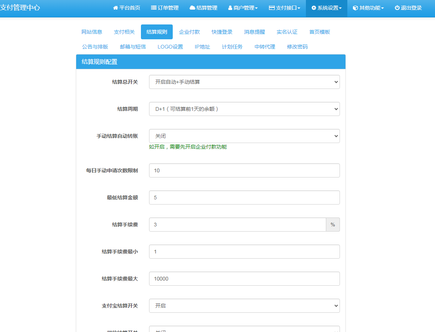This screenshot has height=332, width=435.
Task: Switch to the 网站信息 tab
Action: 91,32
